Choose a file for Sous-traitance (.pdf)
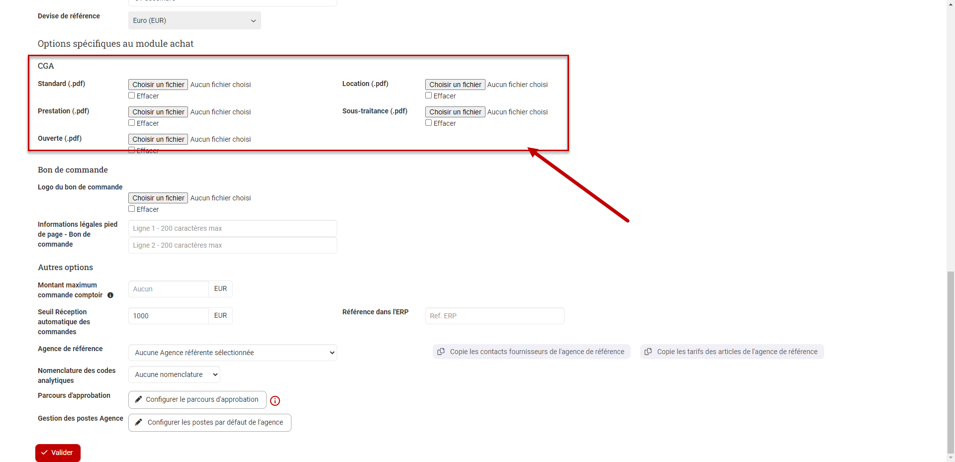Image resolution: width=955 pixels, height=462 pixels. [x=455, y=112]
